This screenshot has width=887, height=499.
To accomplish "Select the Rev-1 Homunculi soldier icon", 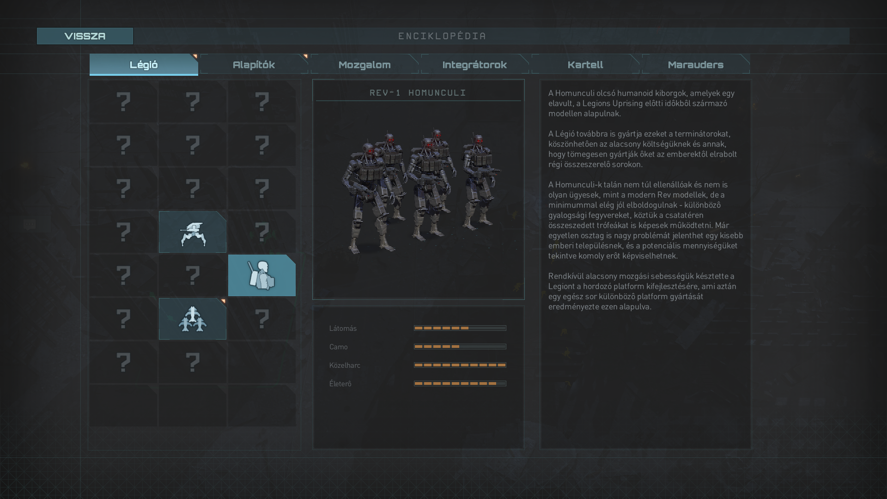I will (x=261, y=275).
